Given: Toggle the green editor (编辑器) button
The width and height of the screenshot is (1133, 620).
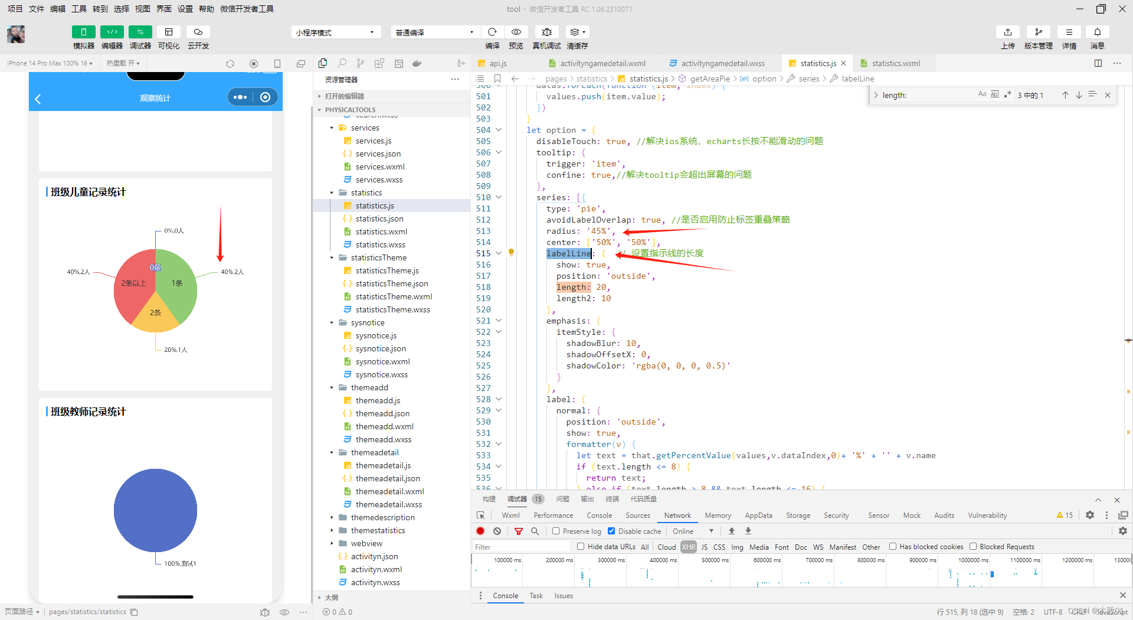Looking at the screenshot, I should (x=112, y=32).
